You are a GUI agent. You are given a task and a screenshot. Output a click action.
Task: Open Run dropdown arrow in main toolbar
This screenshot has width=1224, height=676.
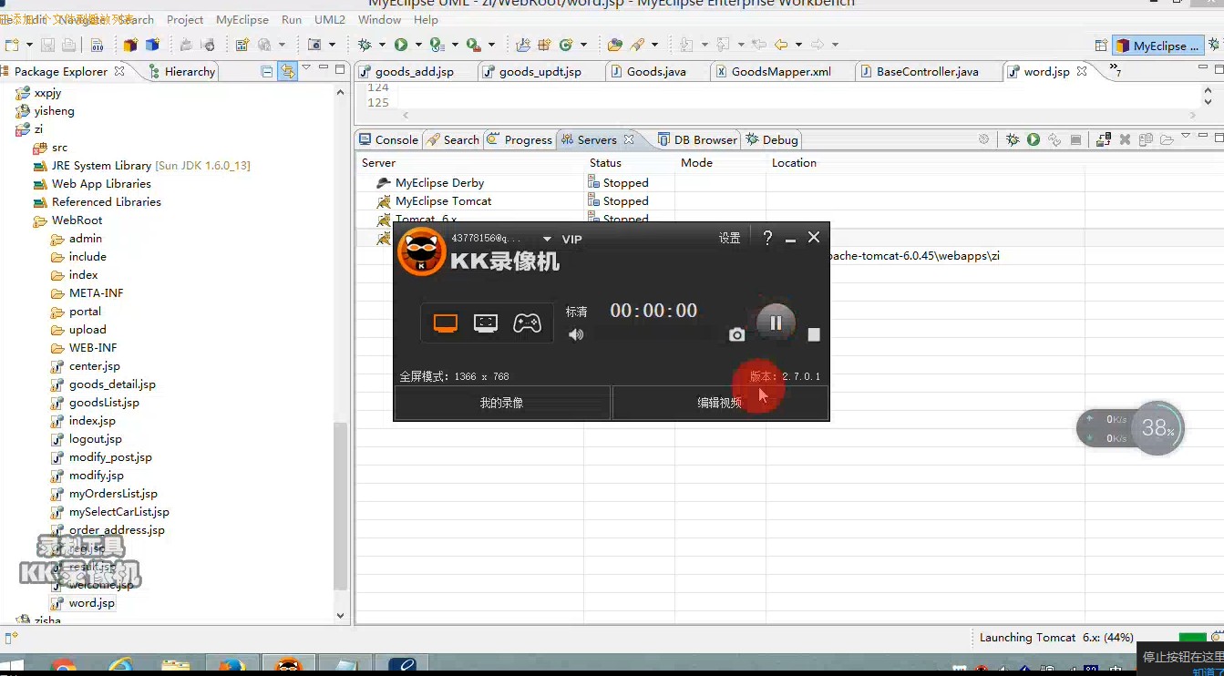418,45
